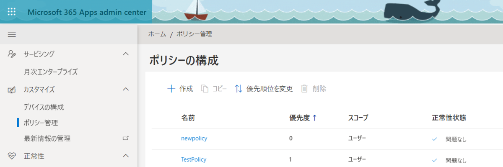Click the 正常性 heart icon
Screen dimensions: 503x167
(12, 156)
